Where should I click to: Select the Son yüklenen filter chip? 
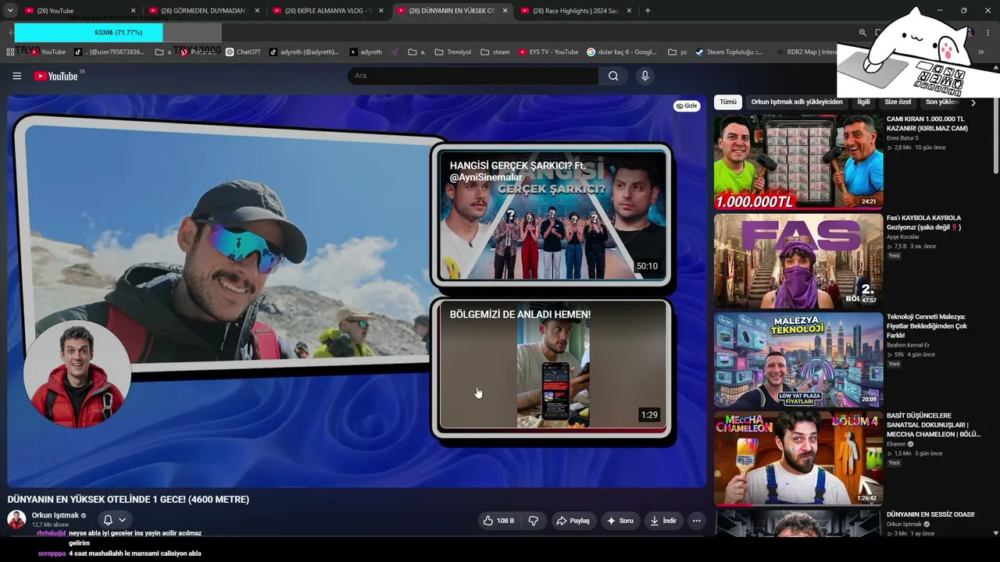coord(942,102)
